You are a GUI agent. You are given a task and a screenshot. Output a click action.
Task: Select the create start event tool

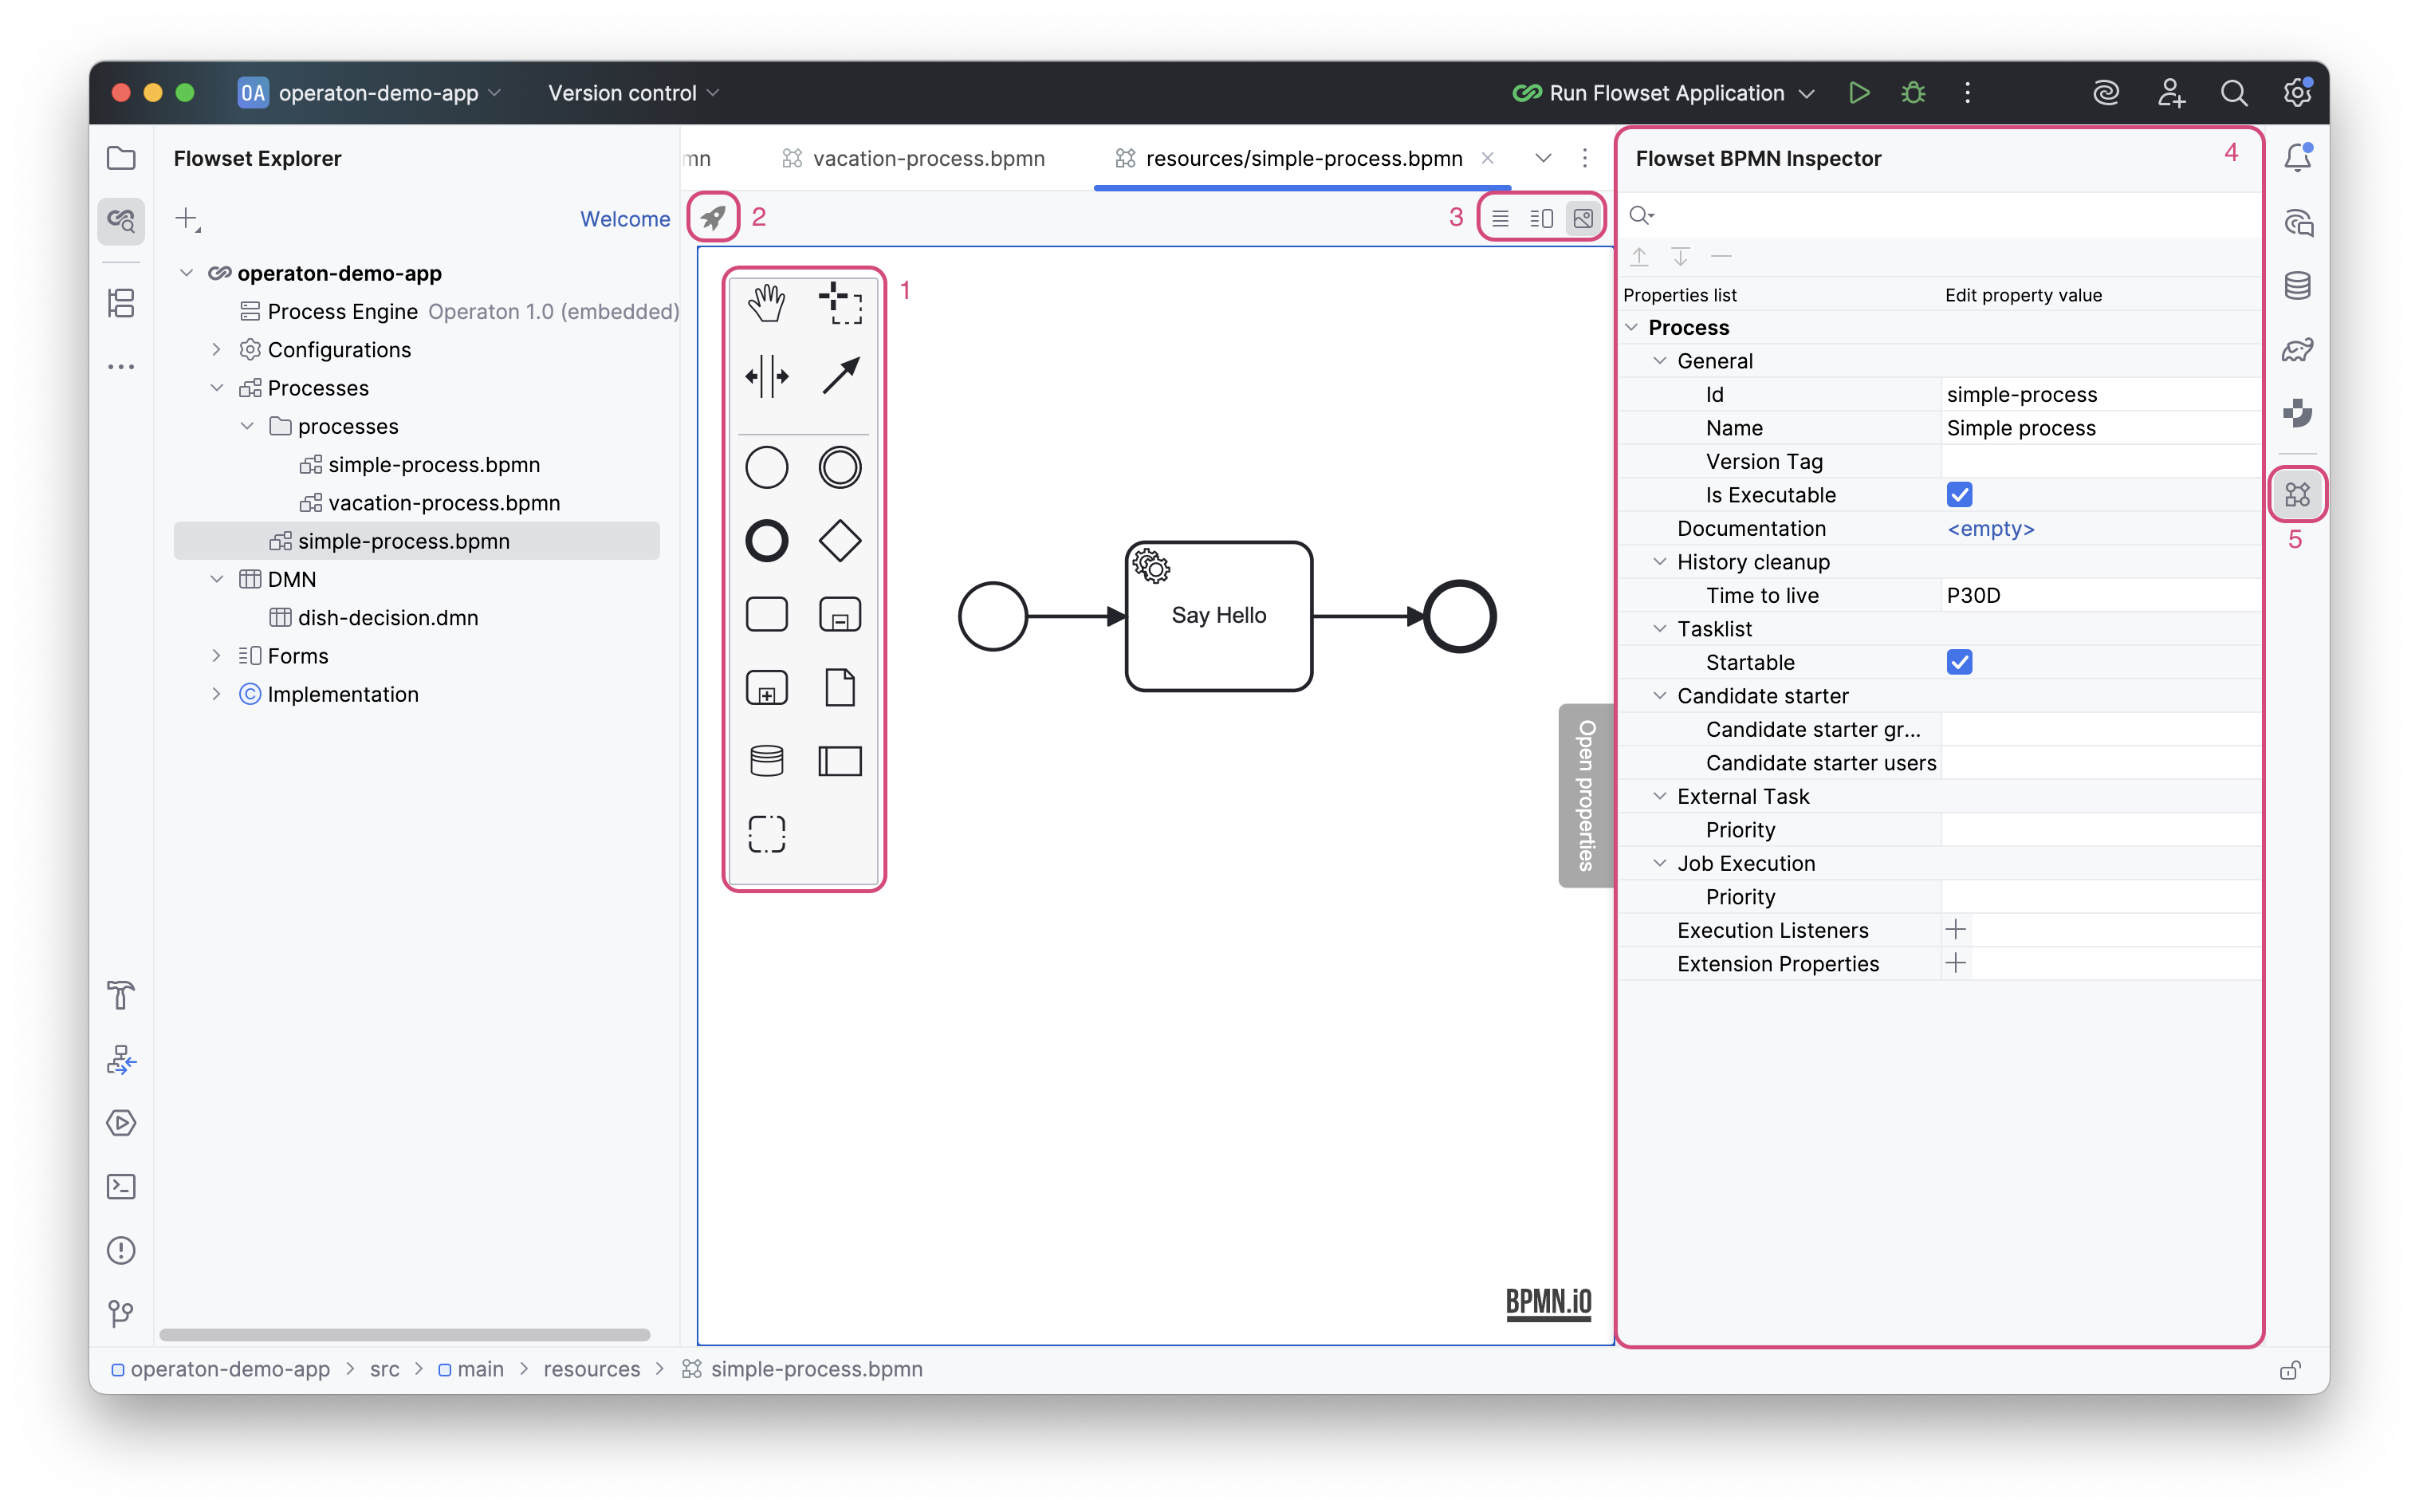[765, 466]
